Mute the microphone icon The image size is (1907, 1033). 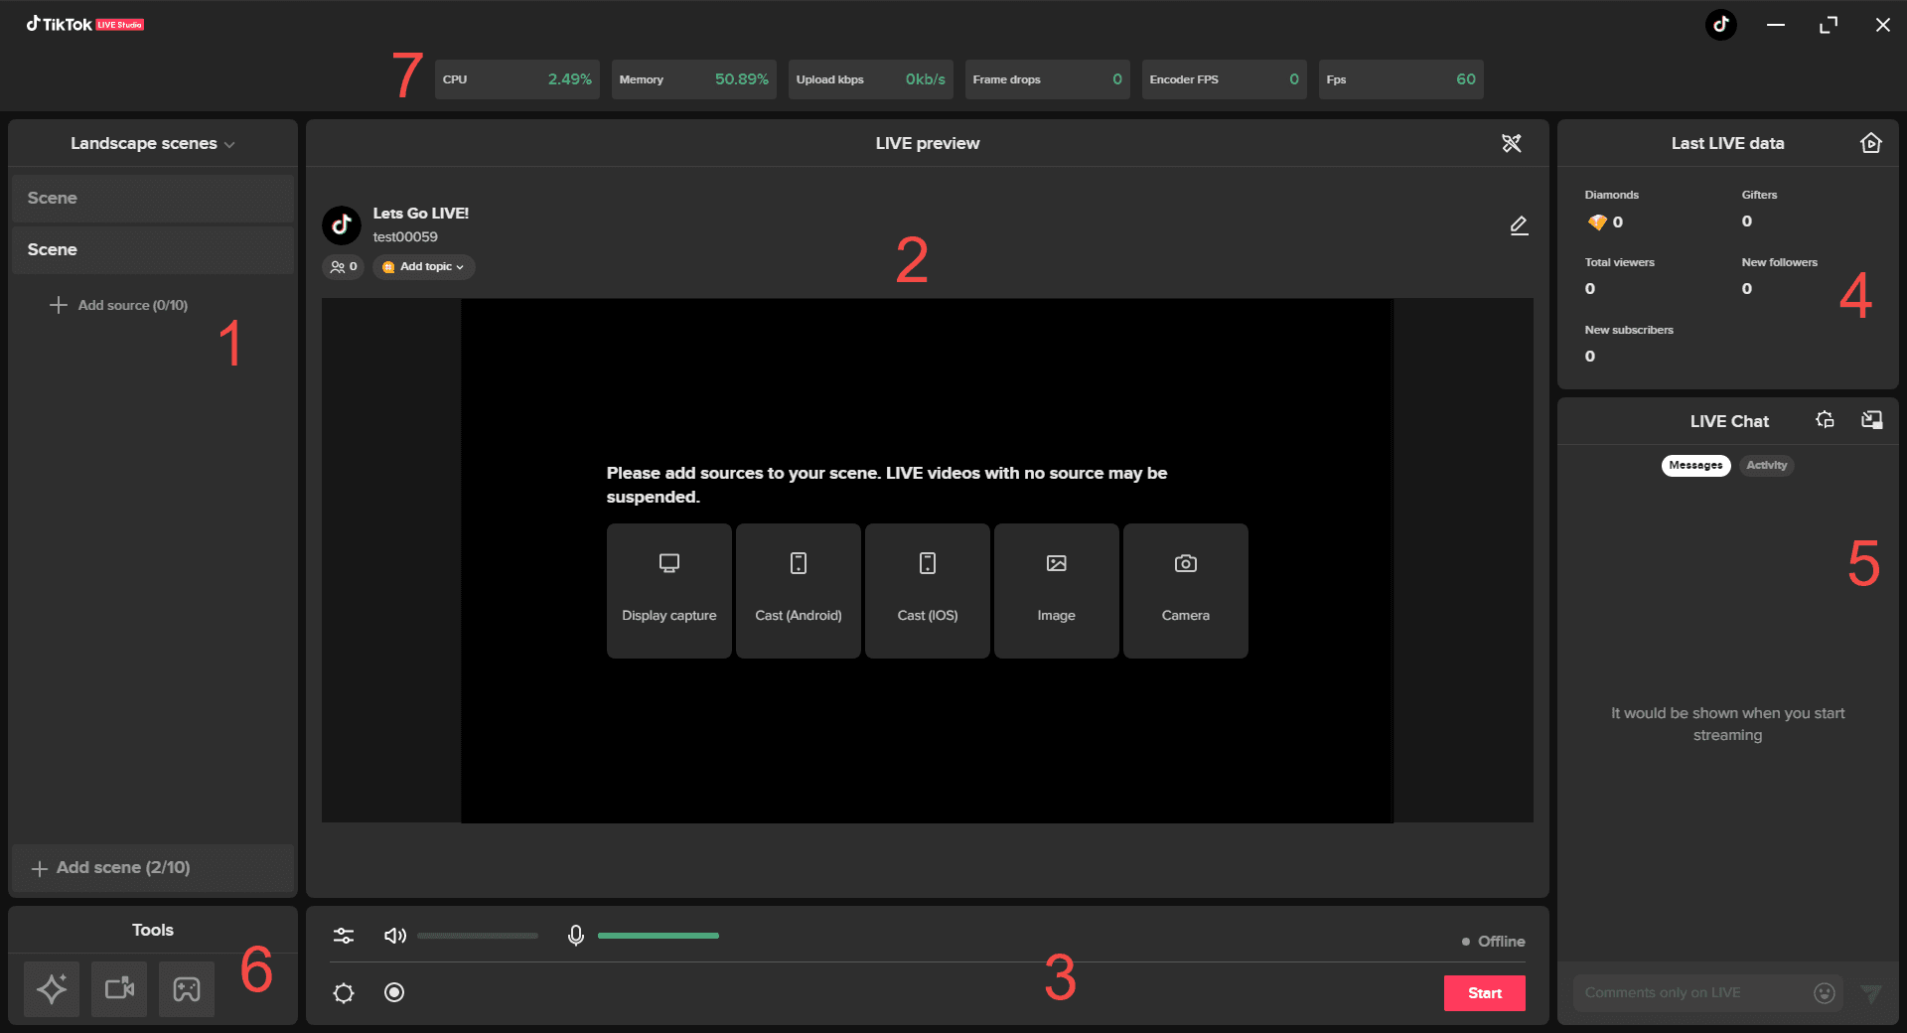click(575, 936)
